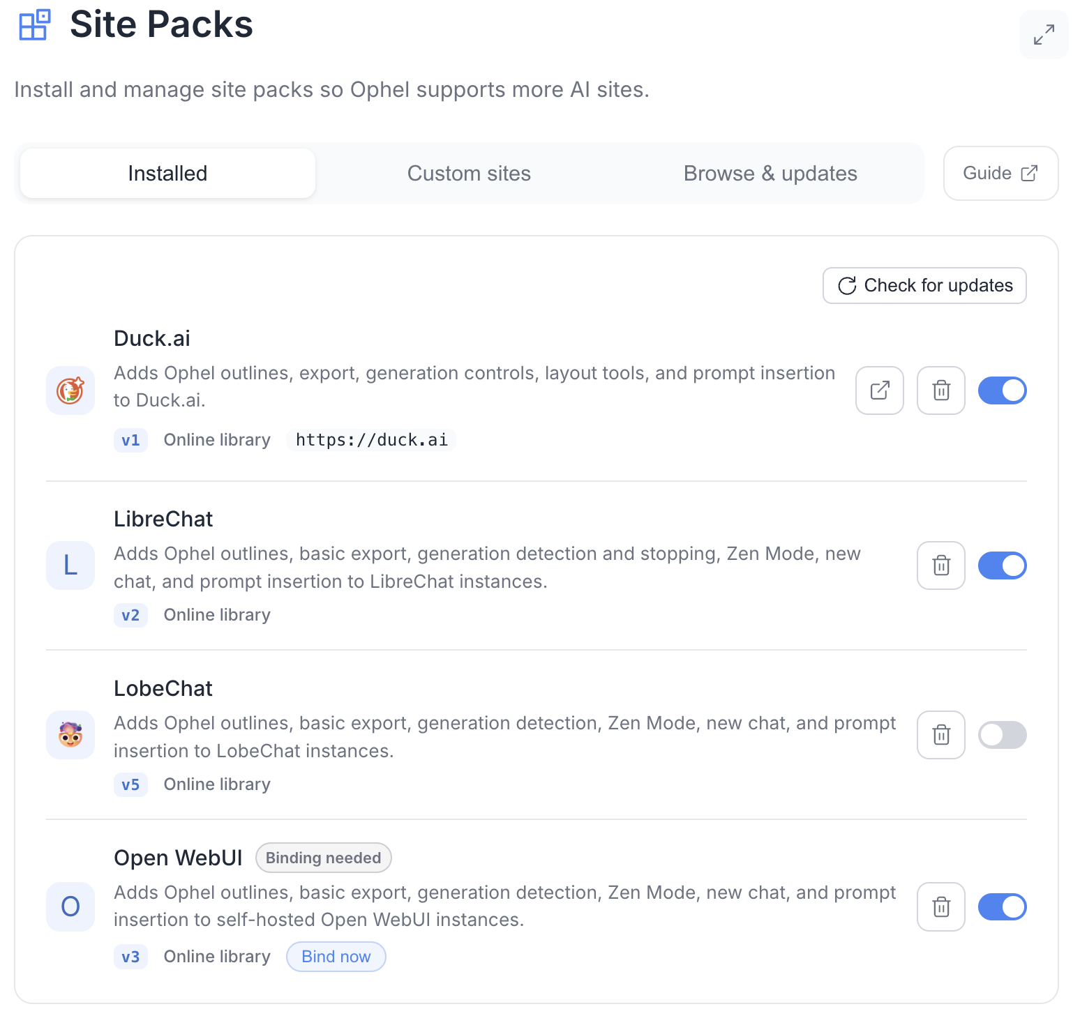The width and height of the screenshot is (1080, 1025).
Task: Select the Installed tab
Action: tap(167, 174)
